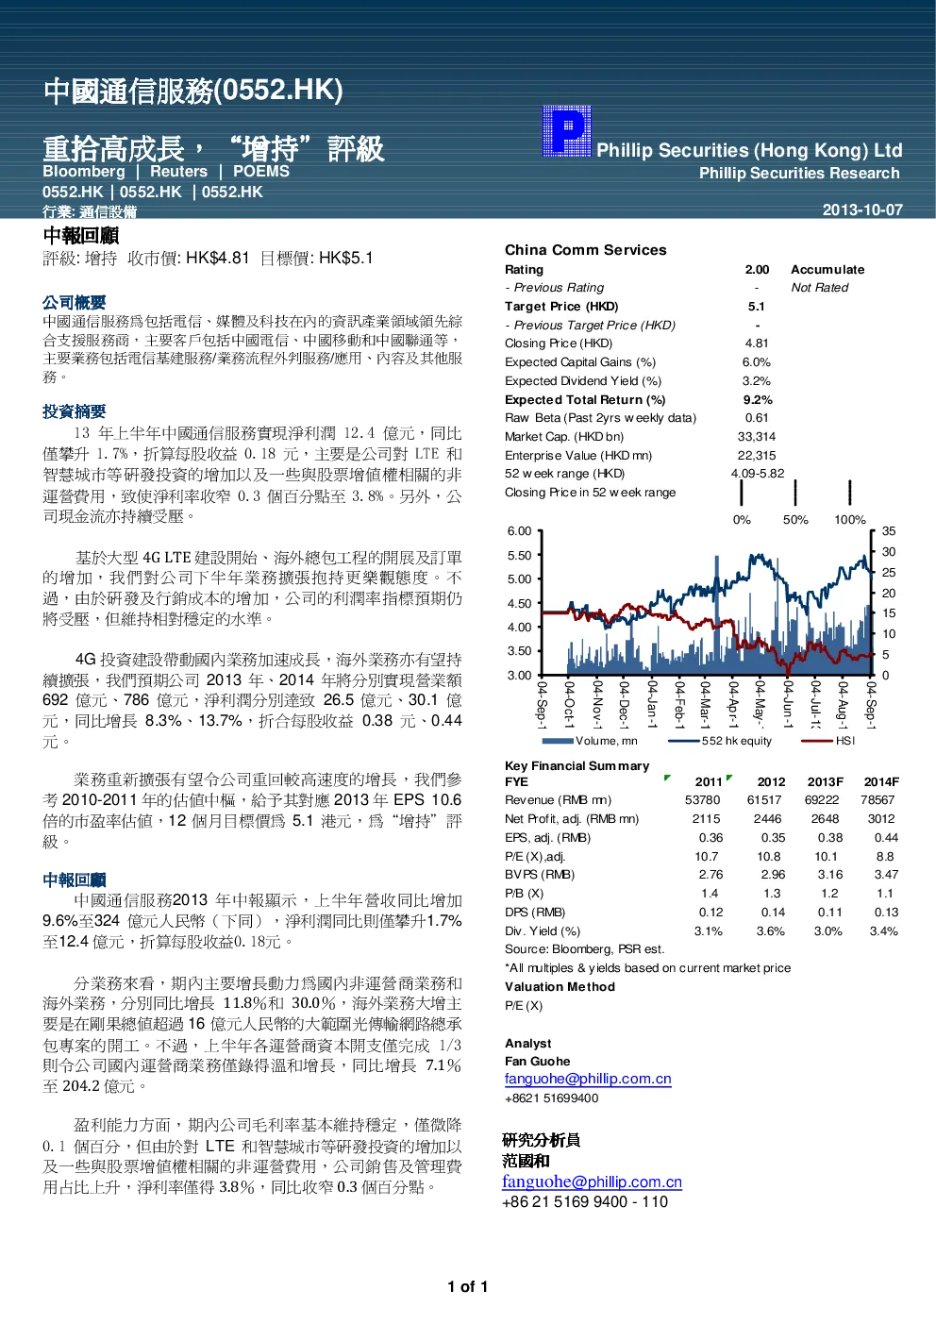Screen dimensions: 936x1324
Task: Click the Raw Beta value 0.61
Action: 757,418
